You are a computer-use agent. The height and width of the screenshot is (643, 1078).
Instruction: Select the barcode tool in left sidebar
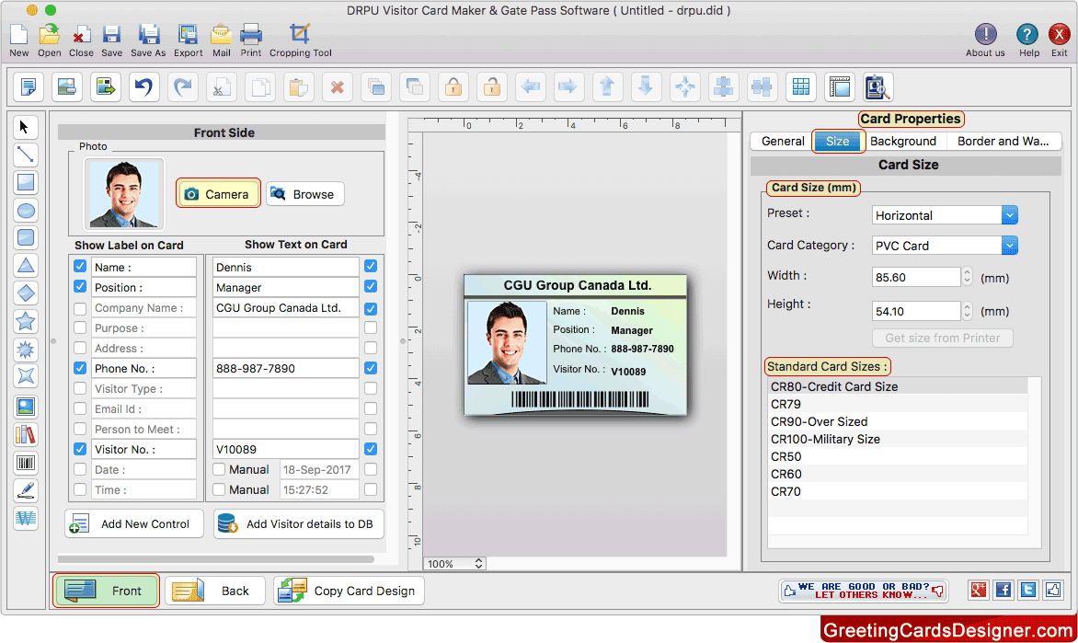[26, 464]
